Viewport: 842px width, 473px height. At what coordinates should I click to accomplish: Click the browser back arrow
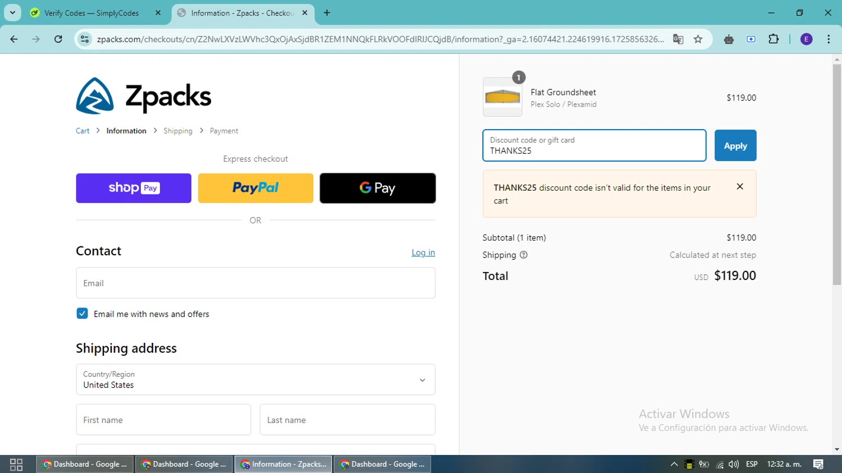click(14, 39)
